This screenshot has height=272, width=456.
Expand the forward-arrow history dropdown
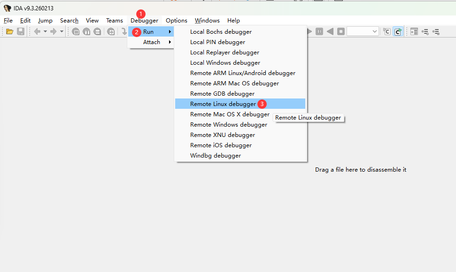(62, 31)
